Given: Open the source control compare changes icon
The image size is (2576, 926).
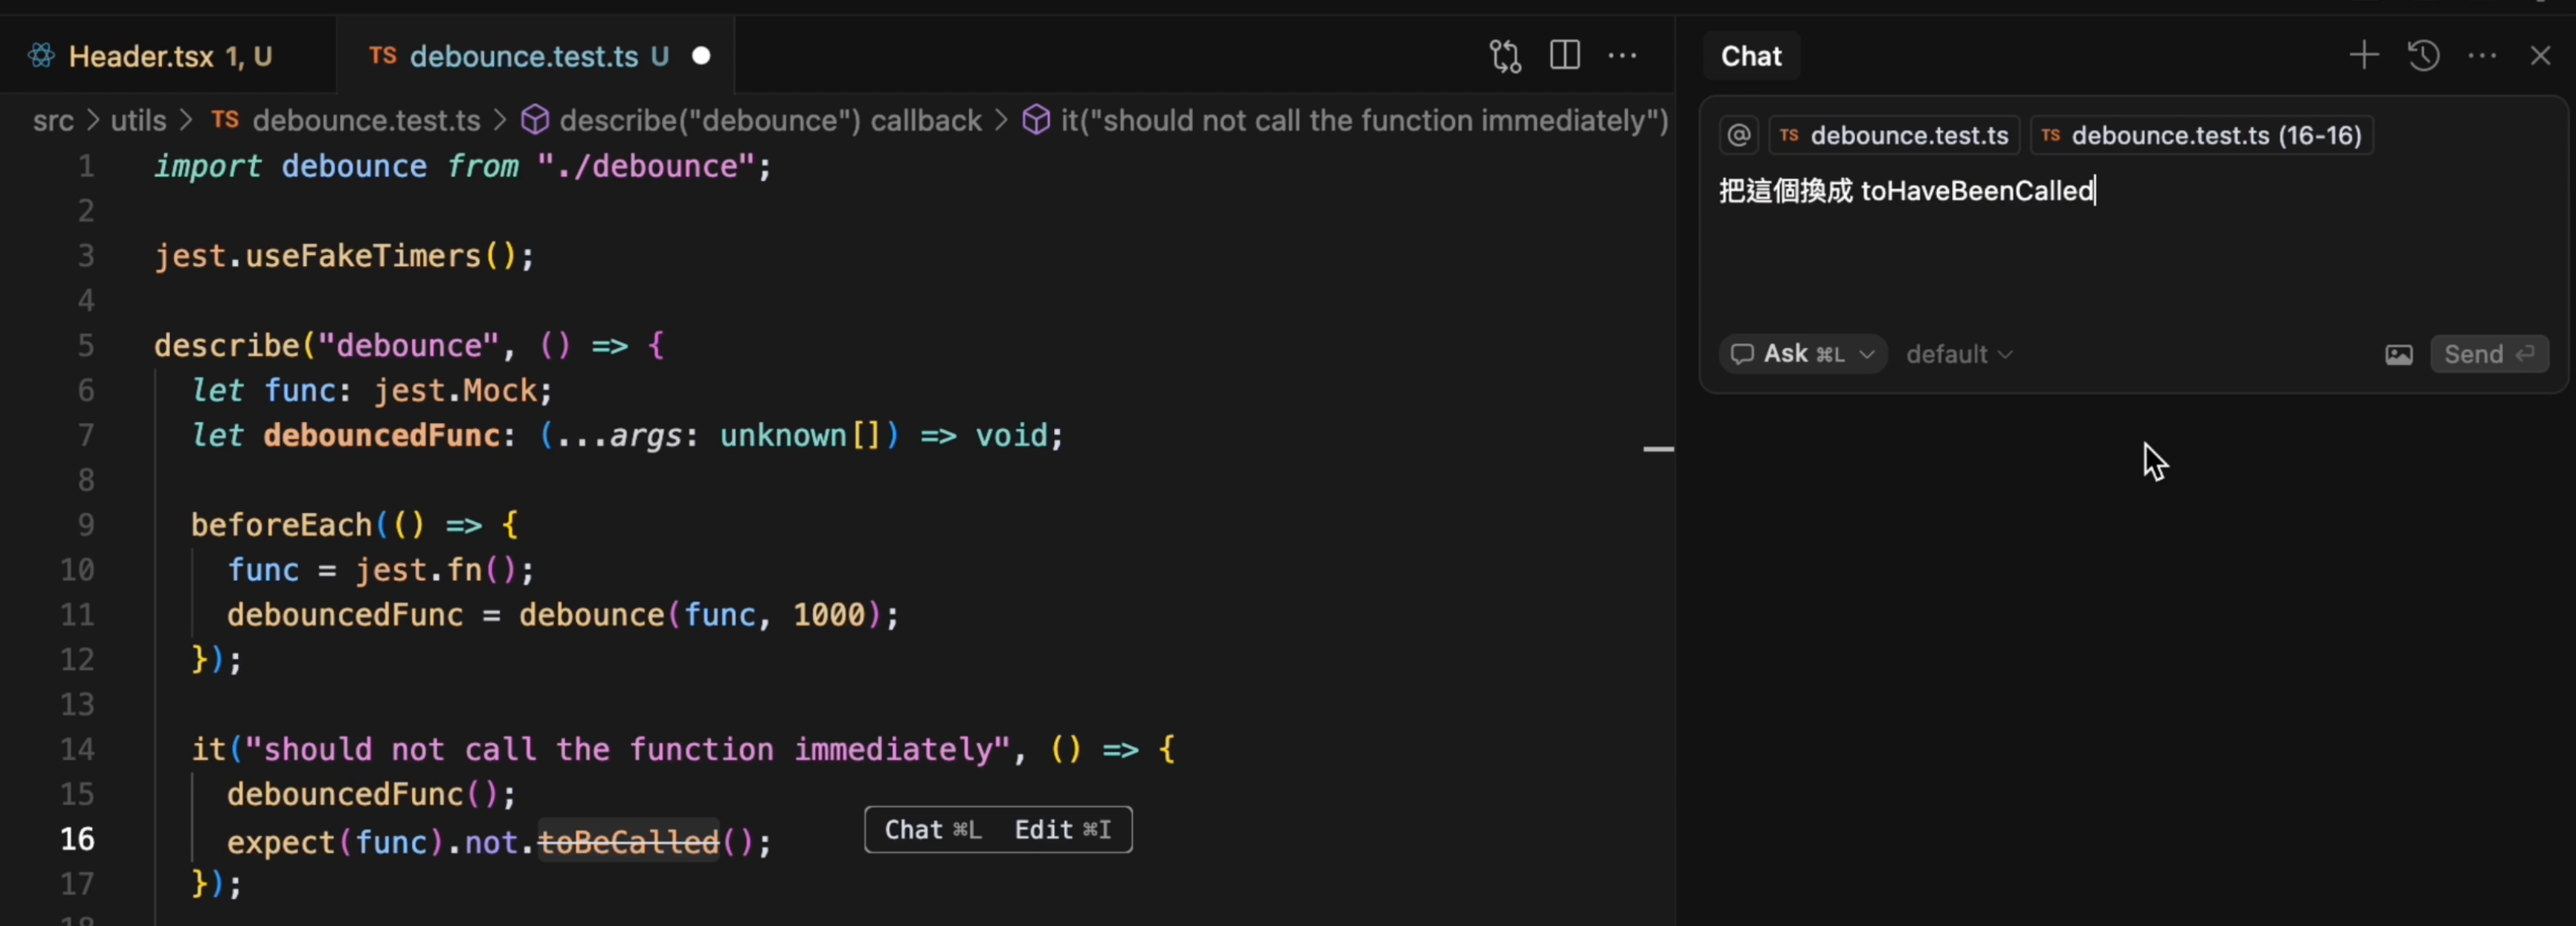Looking at the screenshot, I should pyautogui.click(x=1505, y=56).
